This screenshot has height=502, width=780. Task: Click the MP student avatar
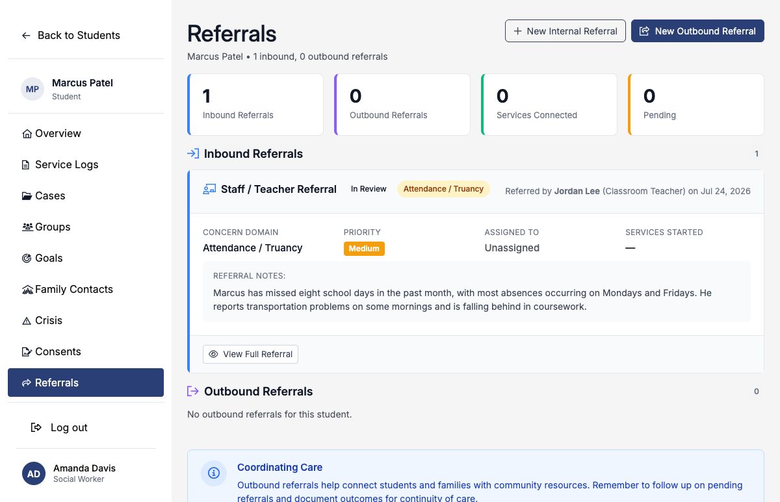coord(32,89)
